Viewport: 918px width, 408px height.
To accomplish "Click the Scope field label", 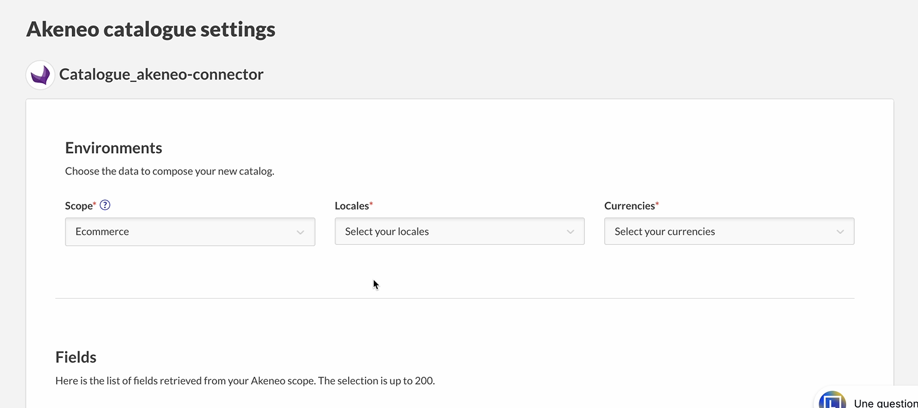I will click(79, 206).
